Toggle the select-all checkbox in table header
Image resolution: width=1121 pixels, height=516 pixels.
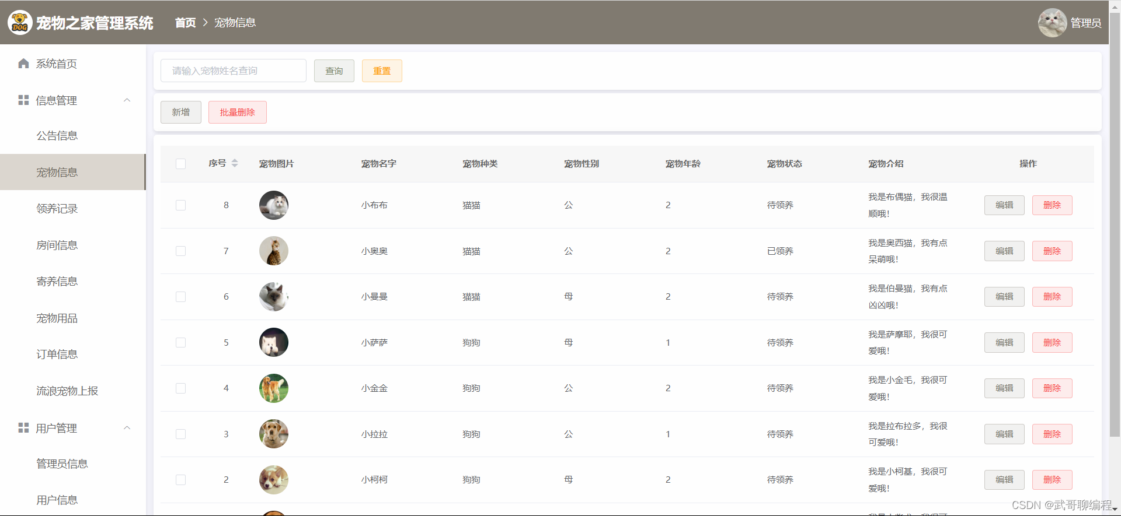181,164
